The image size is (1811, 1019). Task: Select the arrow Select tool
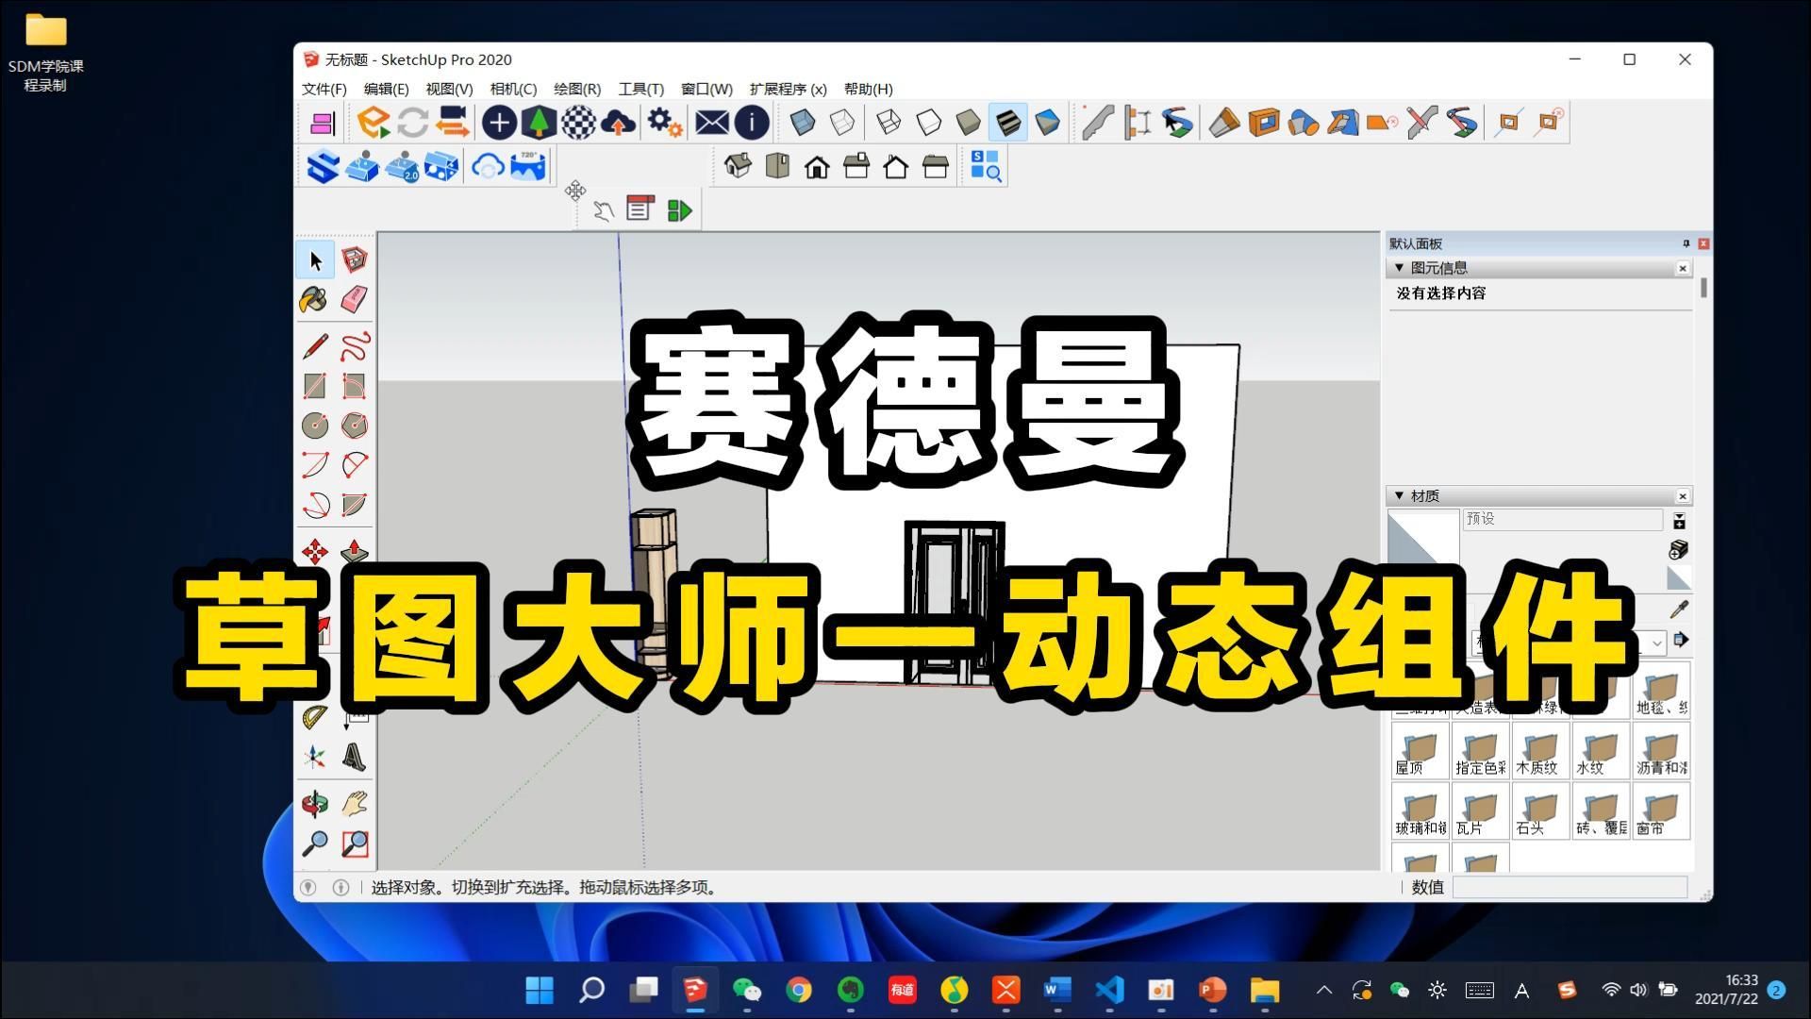click(315, 259)
